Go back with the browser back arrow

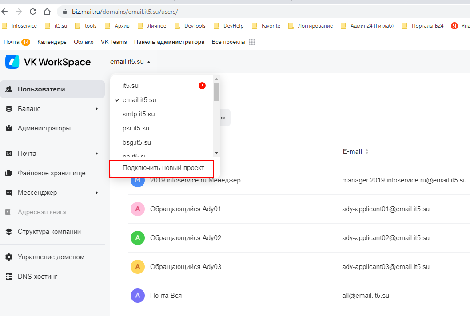pos(4,12)
